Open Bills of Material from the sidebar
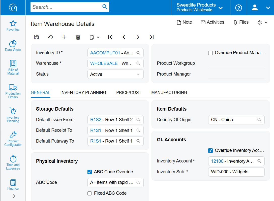Viewport: 274px width, 201px height. point(13,67)
